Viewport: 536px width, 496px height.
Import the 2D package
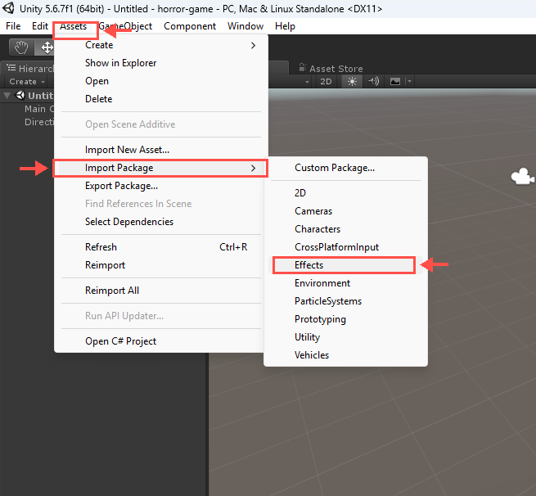point(345,193)
